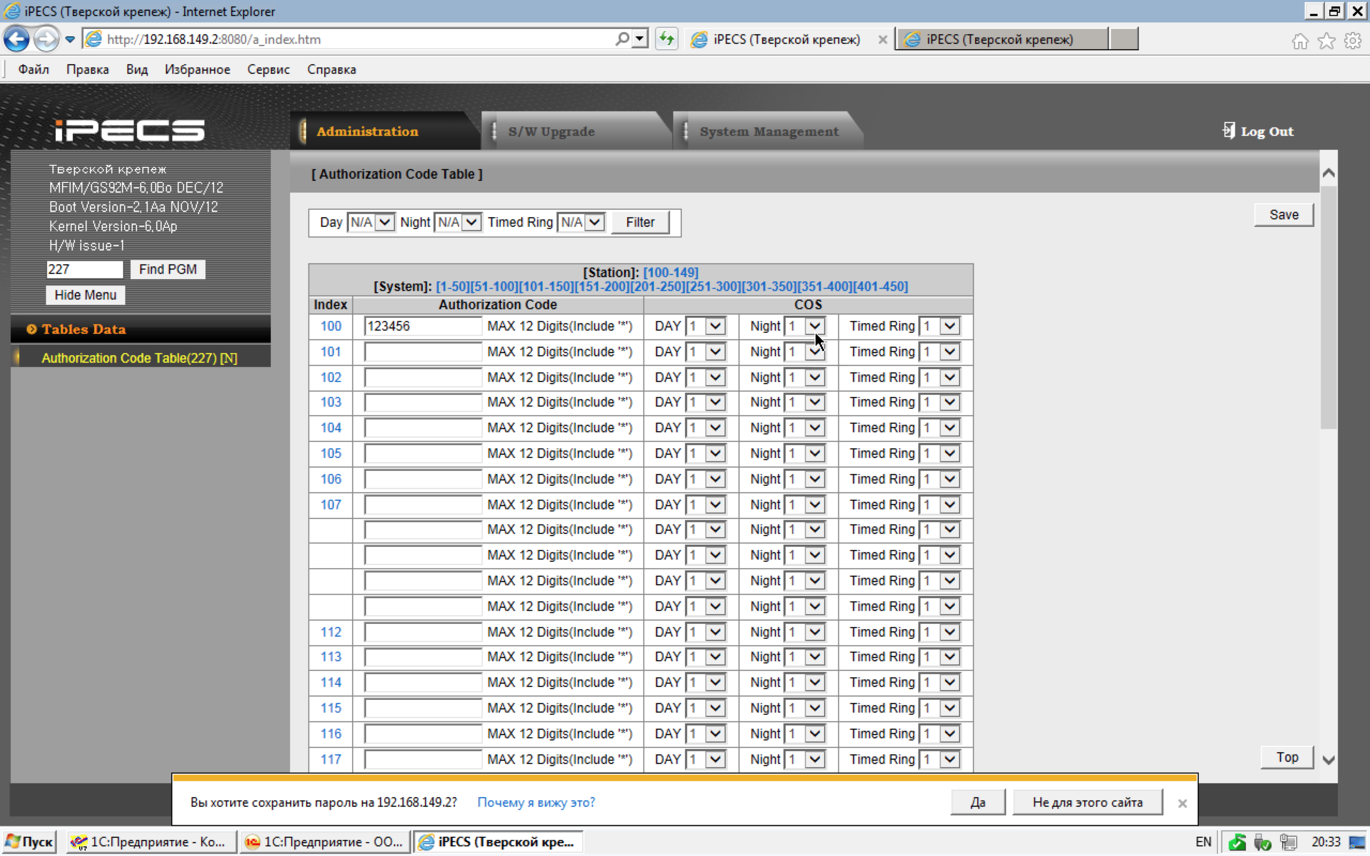1370x856 pixels.
Task: Dismiss the save password notification bar
Action: (x=1182, y=803)
